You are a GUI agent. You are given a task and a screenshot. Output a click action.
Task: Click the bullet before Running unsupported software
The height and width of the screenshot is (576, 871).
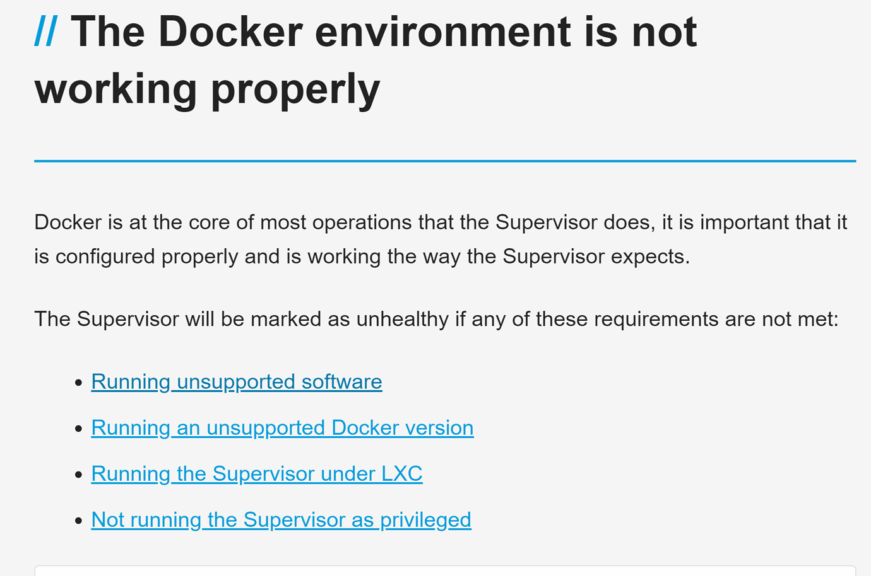click(x=78, y=383)
